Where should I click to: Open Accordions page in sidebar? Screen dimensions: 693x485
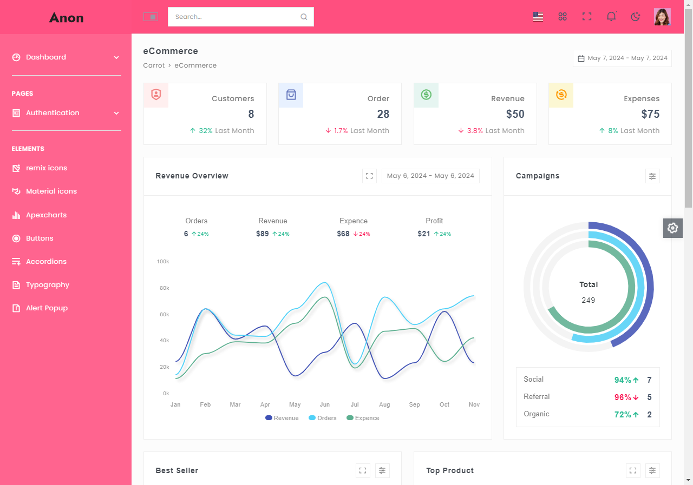(x=46, y=262)
